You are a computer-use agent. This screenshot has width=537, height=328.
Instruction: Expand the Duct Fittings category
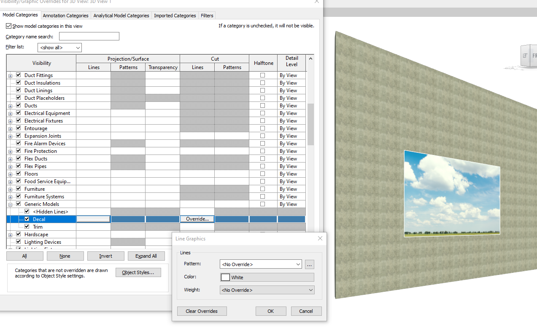click(10, 75)
